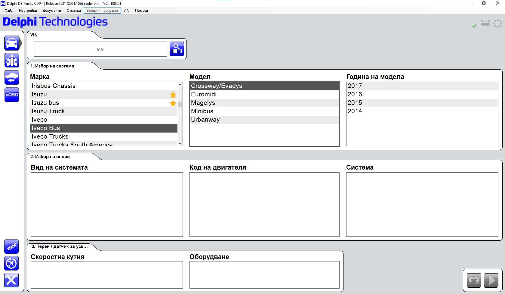The height and width of the screenshot is (294, 505).
Task: Select Iveco Trucks brand
Action: click(x=104, y=136)
